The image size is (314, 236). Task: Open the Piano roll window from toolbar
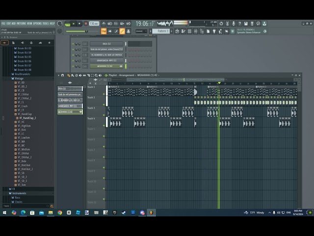[x=183, y=31]
